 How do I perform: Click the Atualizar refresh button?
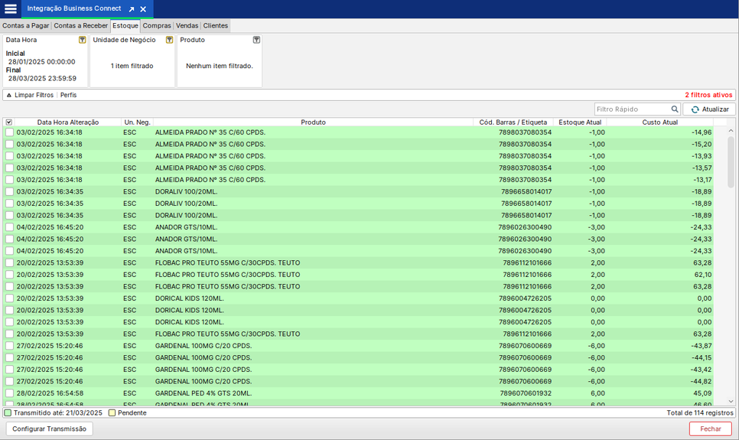pyautogui.click(x=709, y=109)
